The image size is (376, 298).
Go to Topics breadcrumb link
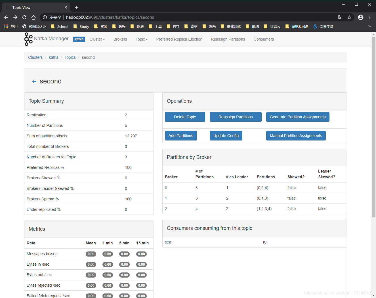[70, 57]
